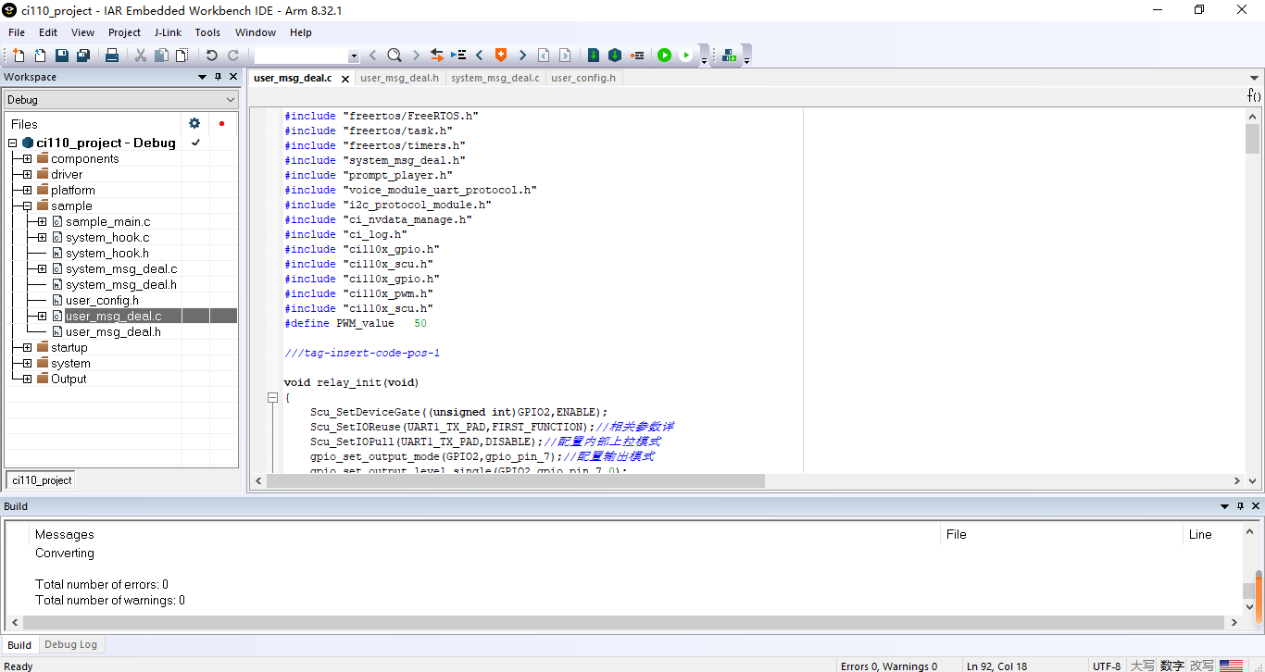
Task: Open the Project menu
Action: (x=124, y=32)
